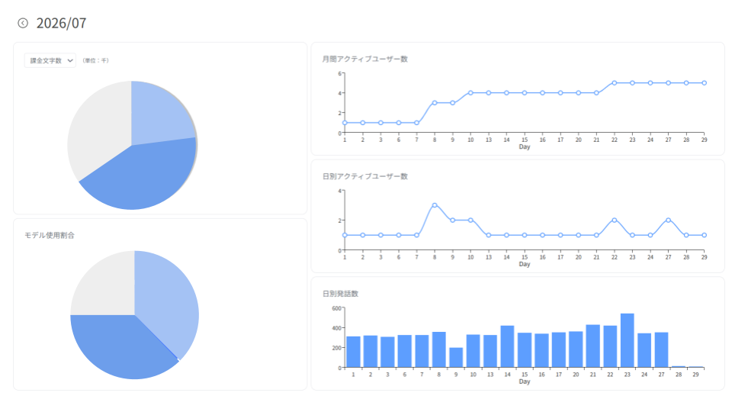
Task: Select day 9 point on 日別アクティブユーザー数 chart
Action: pos(452,220)
